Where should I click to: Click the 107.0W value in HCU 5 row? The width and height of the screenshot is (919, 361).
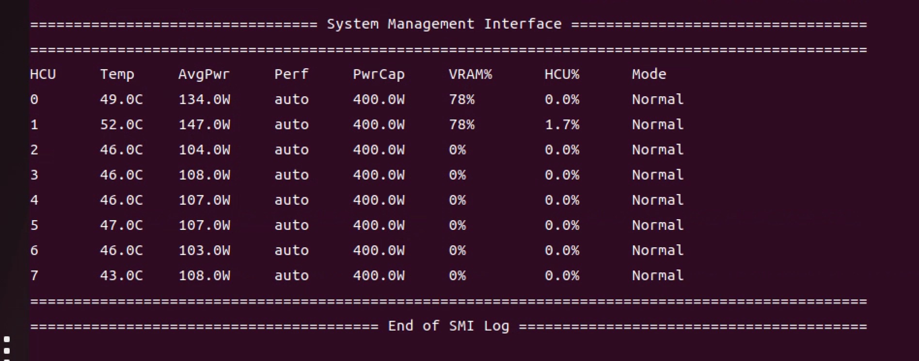click(x=204, y=225)
